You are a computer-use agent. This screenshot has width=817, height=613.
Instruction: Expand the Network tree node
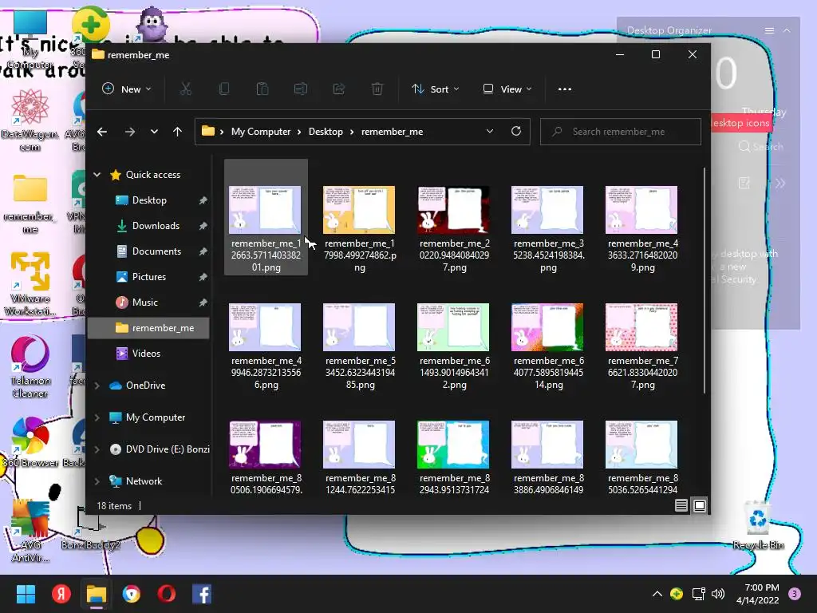coord(97,481)
